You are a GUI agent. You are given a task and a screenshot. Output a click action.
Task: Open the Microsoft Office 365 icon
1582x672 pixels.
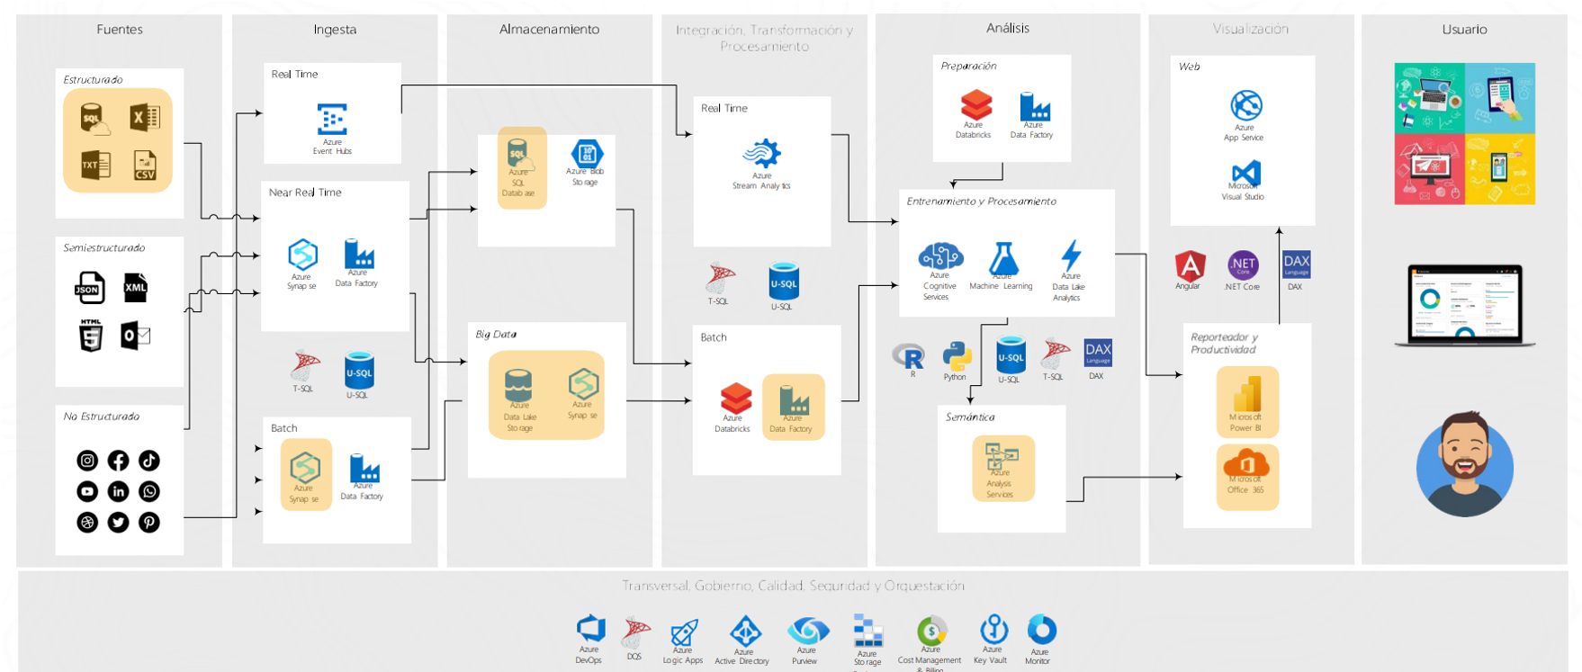1246,464
